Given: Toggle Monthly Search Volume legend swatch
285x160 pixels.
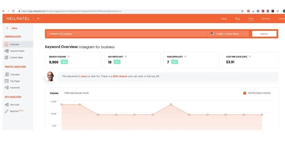Looking at the screenshot, I should coord(245,93).
